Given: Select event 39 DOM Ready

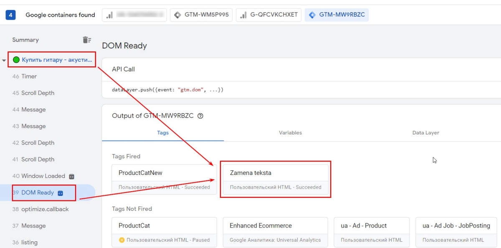Looking at the screenshot, I should tap(33, 192).
